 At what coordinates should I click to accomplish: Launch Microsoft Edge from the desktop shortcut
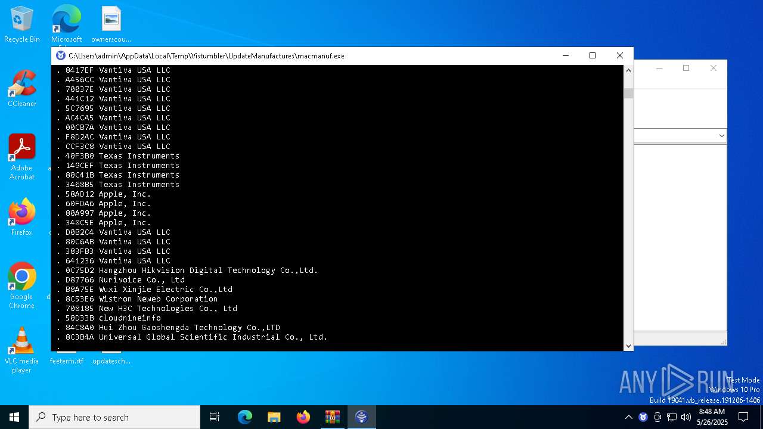point(66,25)
